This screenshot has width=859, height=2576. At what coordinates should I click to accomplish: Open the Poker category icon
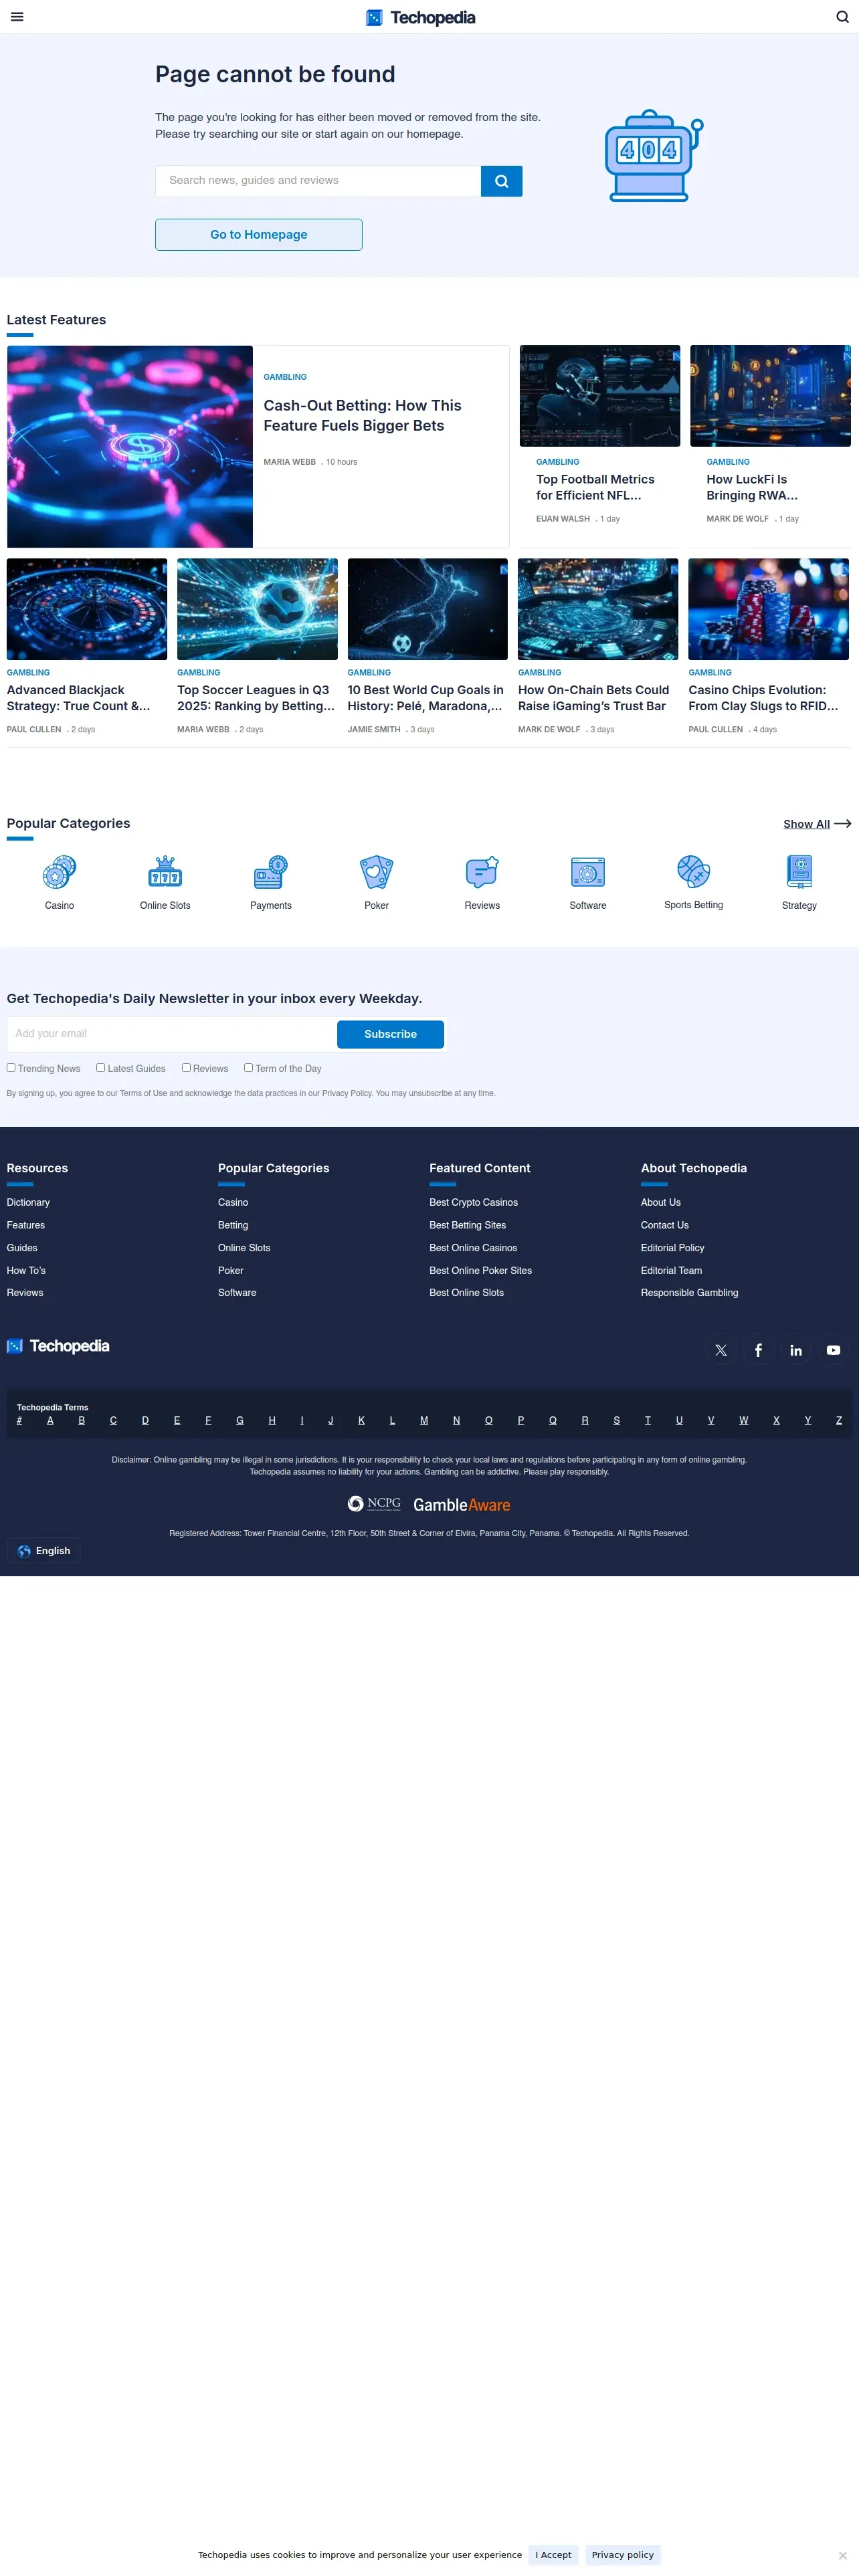coord(377,873)
